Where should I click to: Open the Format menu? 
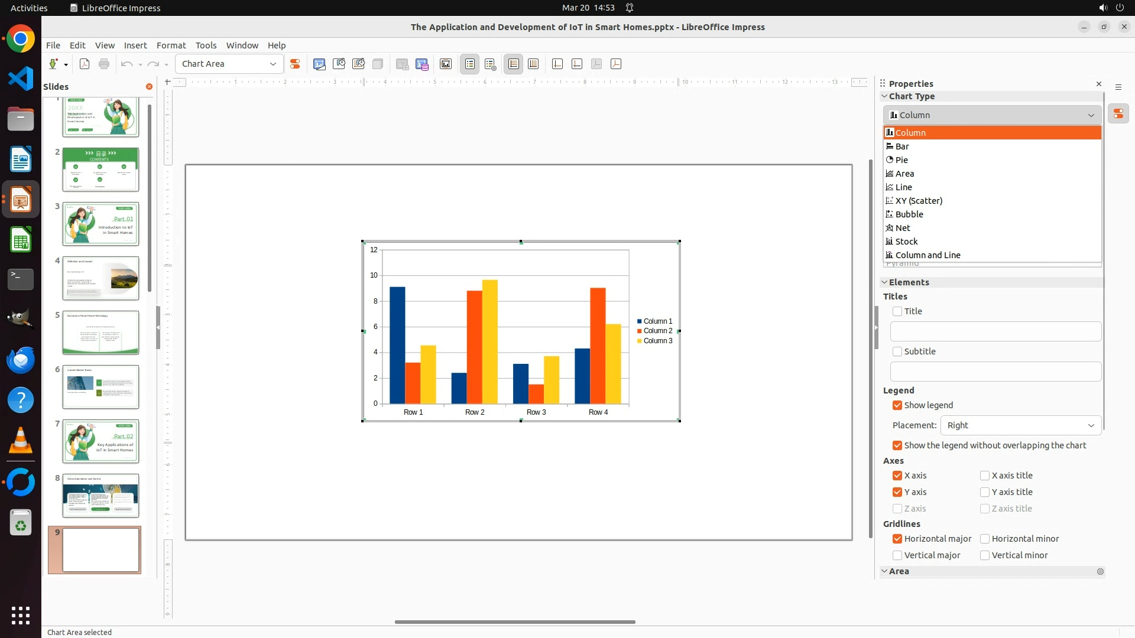click(x=171, y=45)
